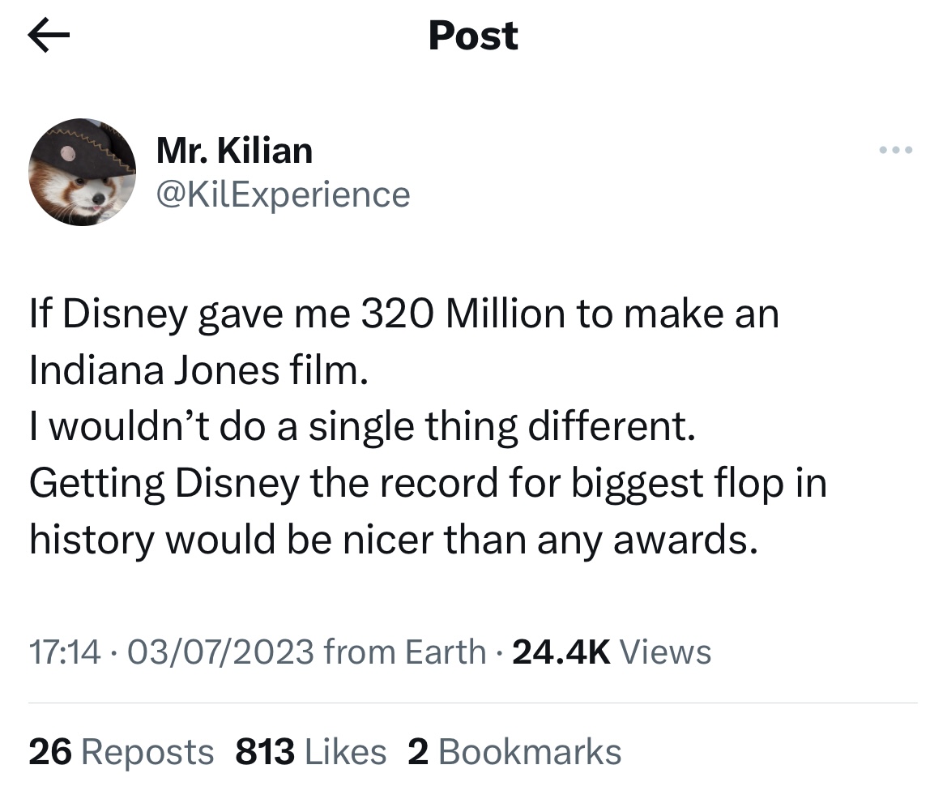Open the three-dot more options menu
Screen dimensions: 947x799
896,150
